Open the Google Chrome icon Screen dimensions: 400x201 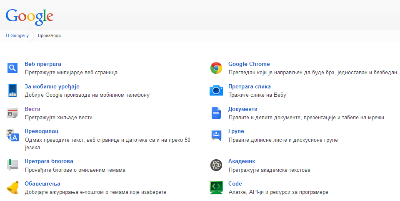216,68
